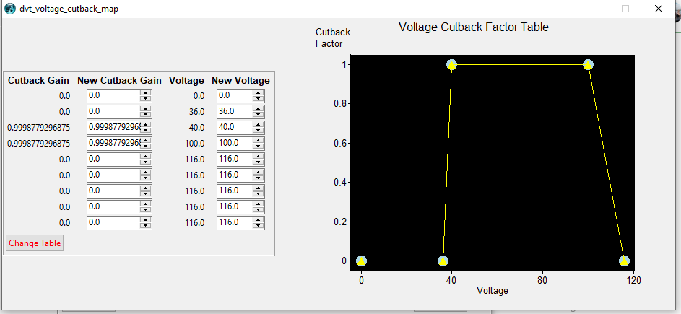Increase the New Voltage value 36.0
Screen dimensions: 681x314
259,109
